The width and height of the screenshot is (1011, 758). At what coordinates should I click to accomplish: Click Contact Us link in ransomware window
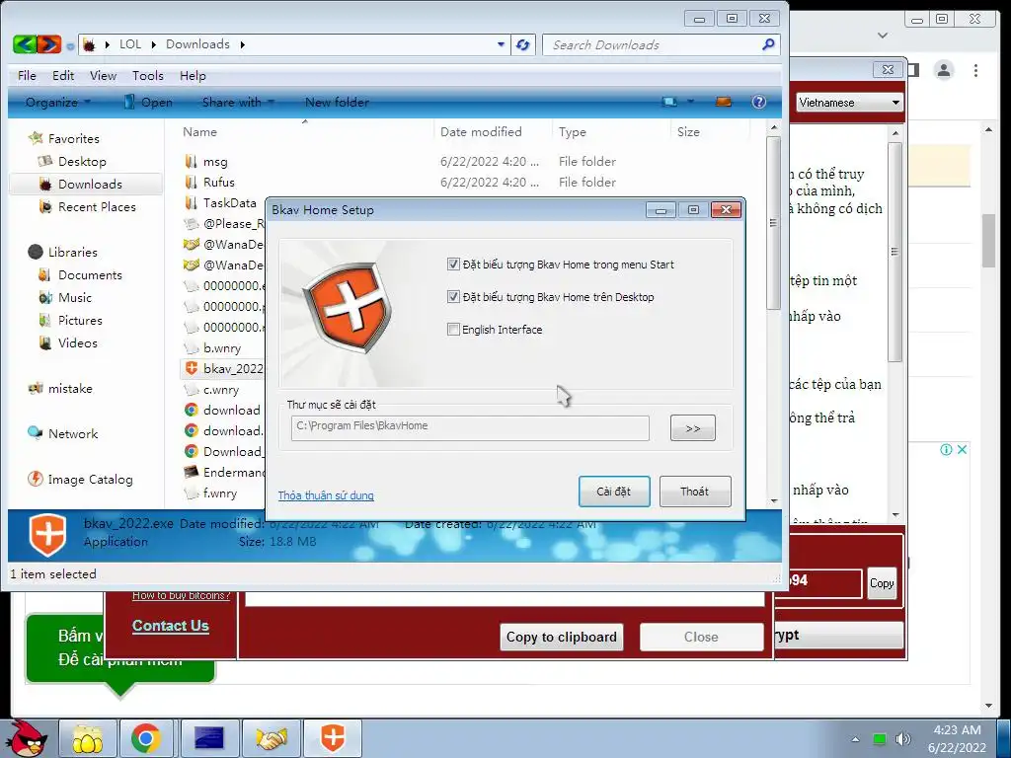pyautogui.click(x=170, y=626)
